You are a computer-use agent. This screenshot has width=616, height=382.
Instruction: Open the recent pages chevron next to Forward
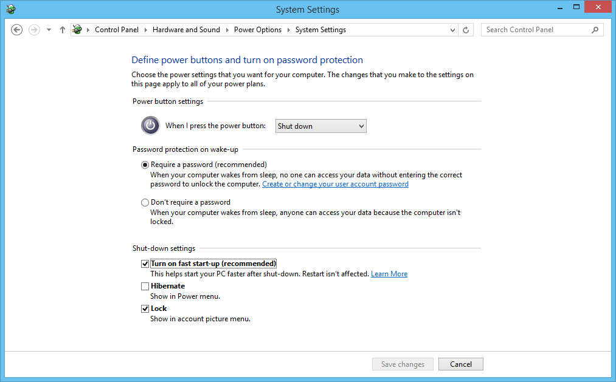pos(47,29)
